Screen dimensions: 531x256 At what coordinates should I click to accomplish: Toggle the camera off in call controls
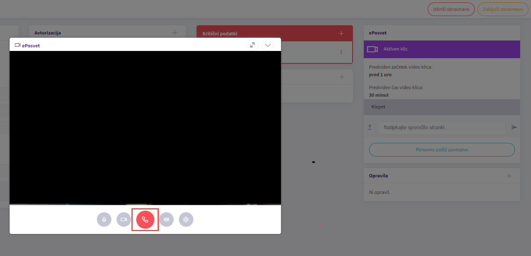(x=124, y=219)
